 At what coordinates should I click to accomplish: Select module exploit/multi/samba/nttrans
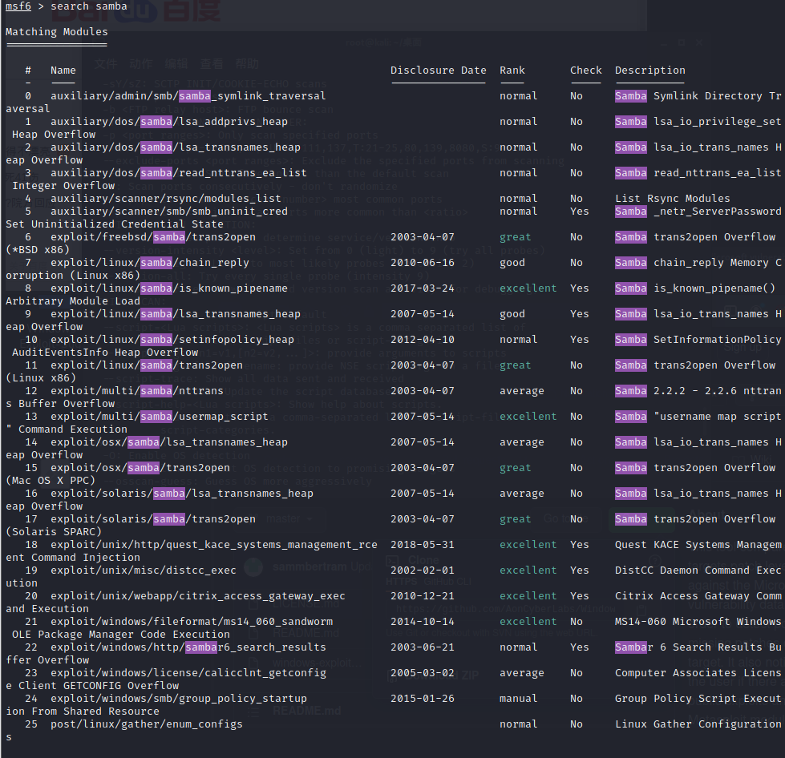pyautogui.click(x=136, y=391)
